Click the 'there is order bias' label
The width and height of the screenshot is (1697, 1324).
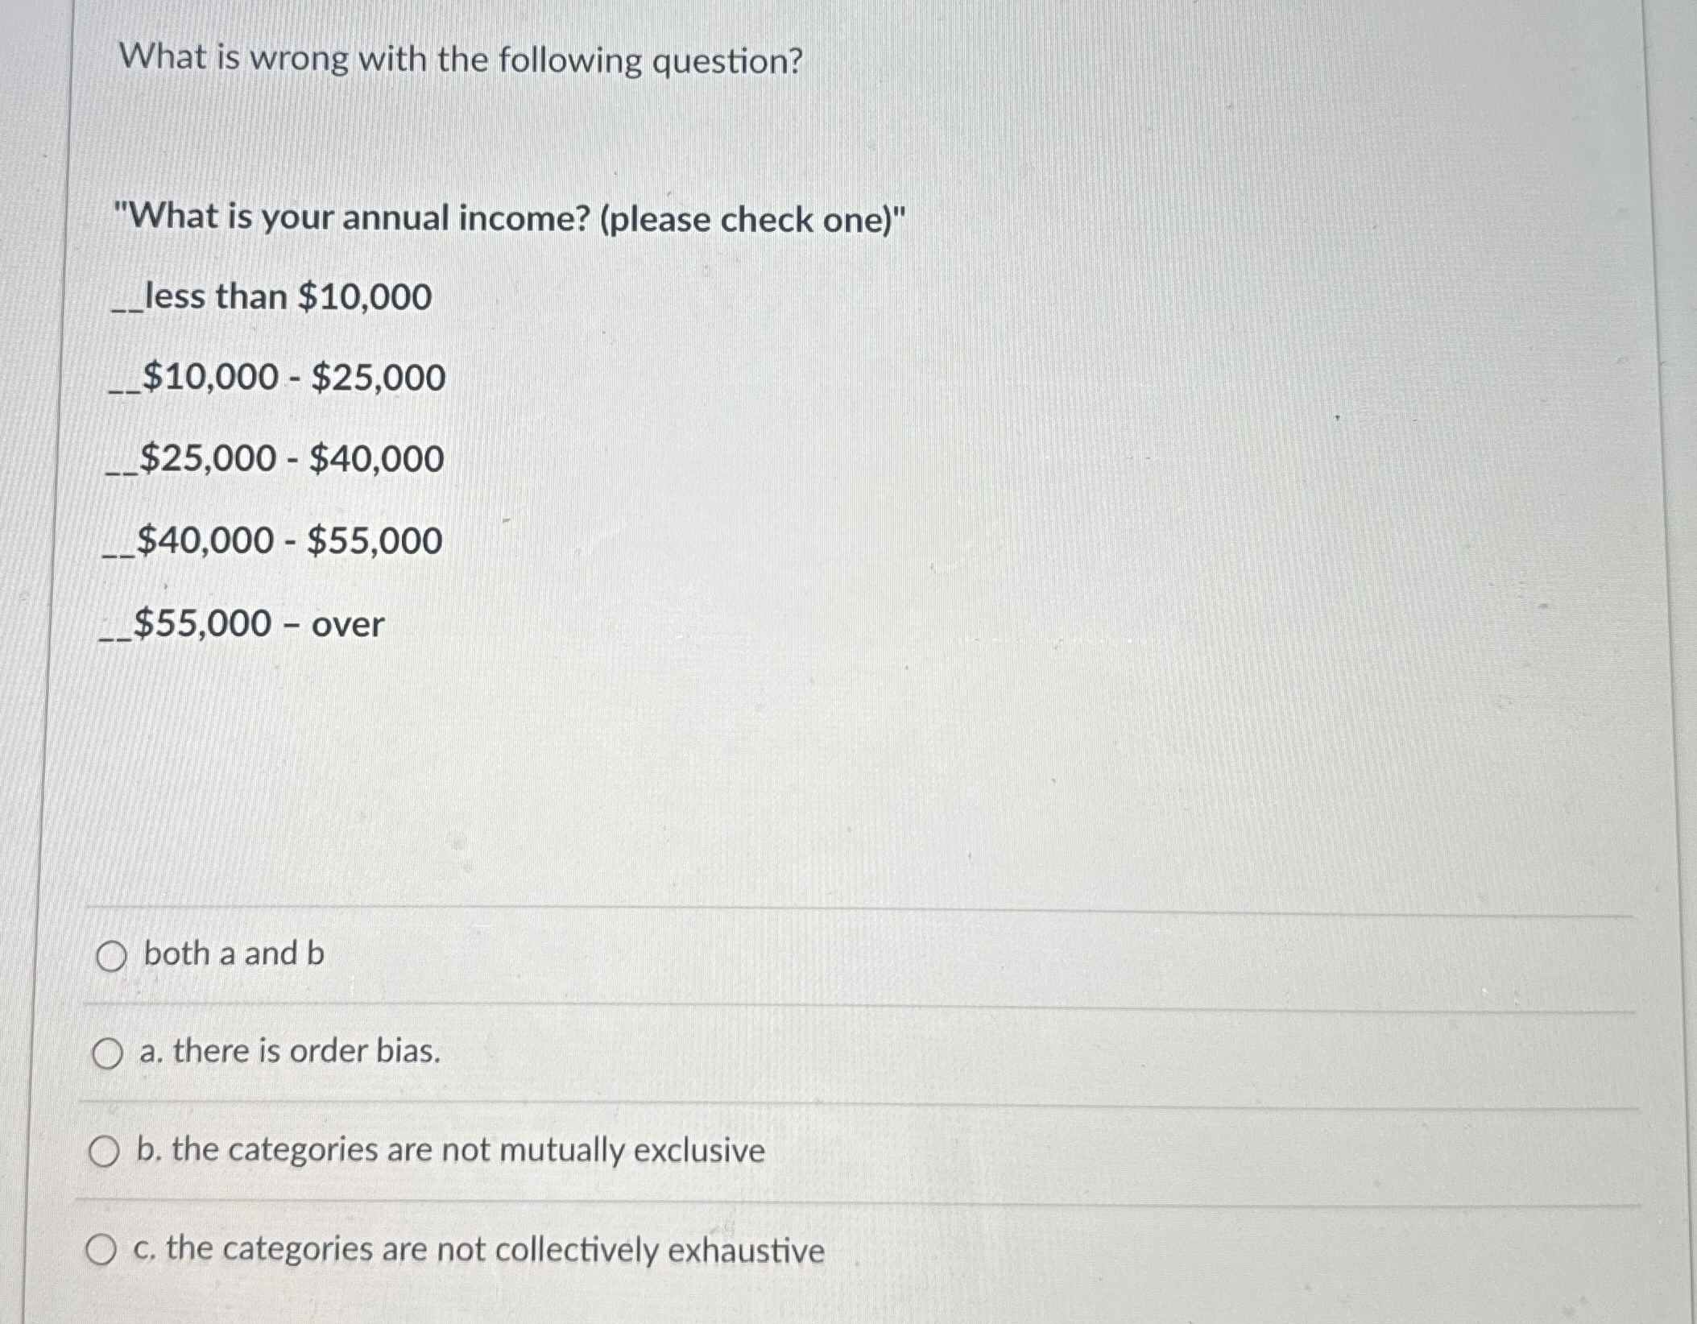[x=307, y=1052]
